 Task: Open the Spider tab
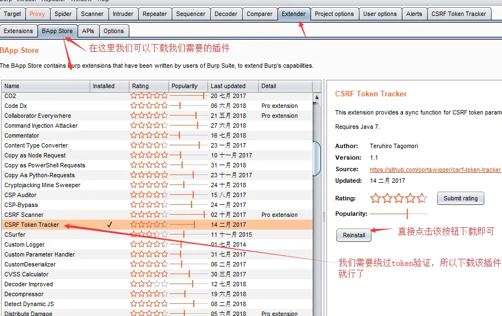tap(63, 14)
